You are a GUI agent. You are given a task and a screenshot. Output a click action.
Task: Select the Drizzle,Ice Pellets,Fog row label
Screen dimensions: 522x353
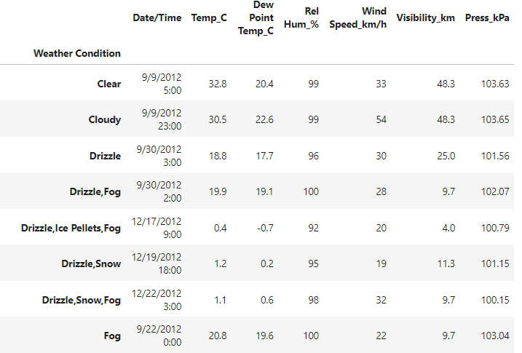coord(71,228)
